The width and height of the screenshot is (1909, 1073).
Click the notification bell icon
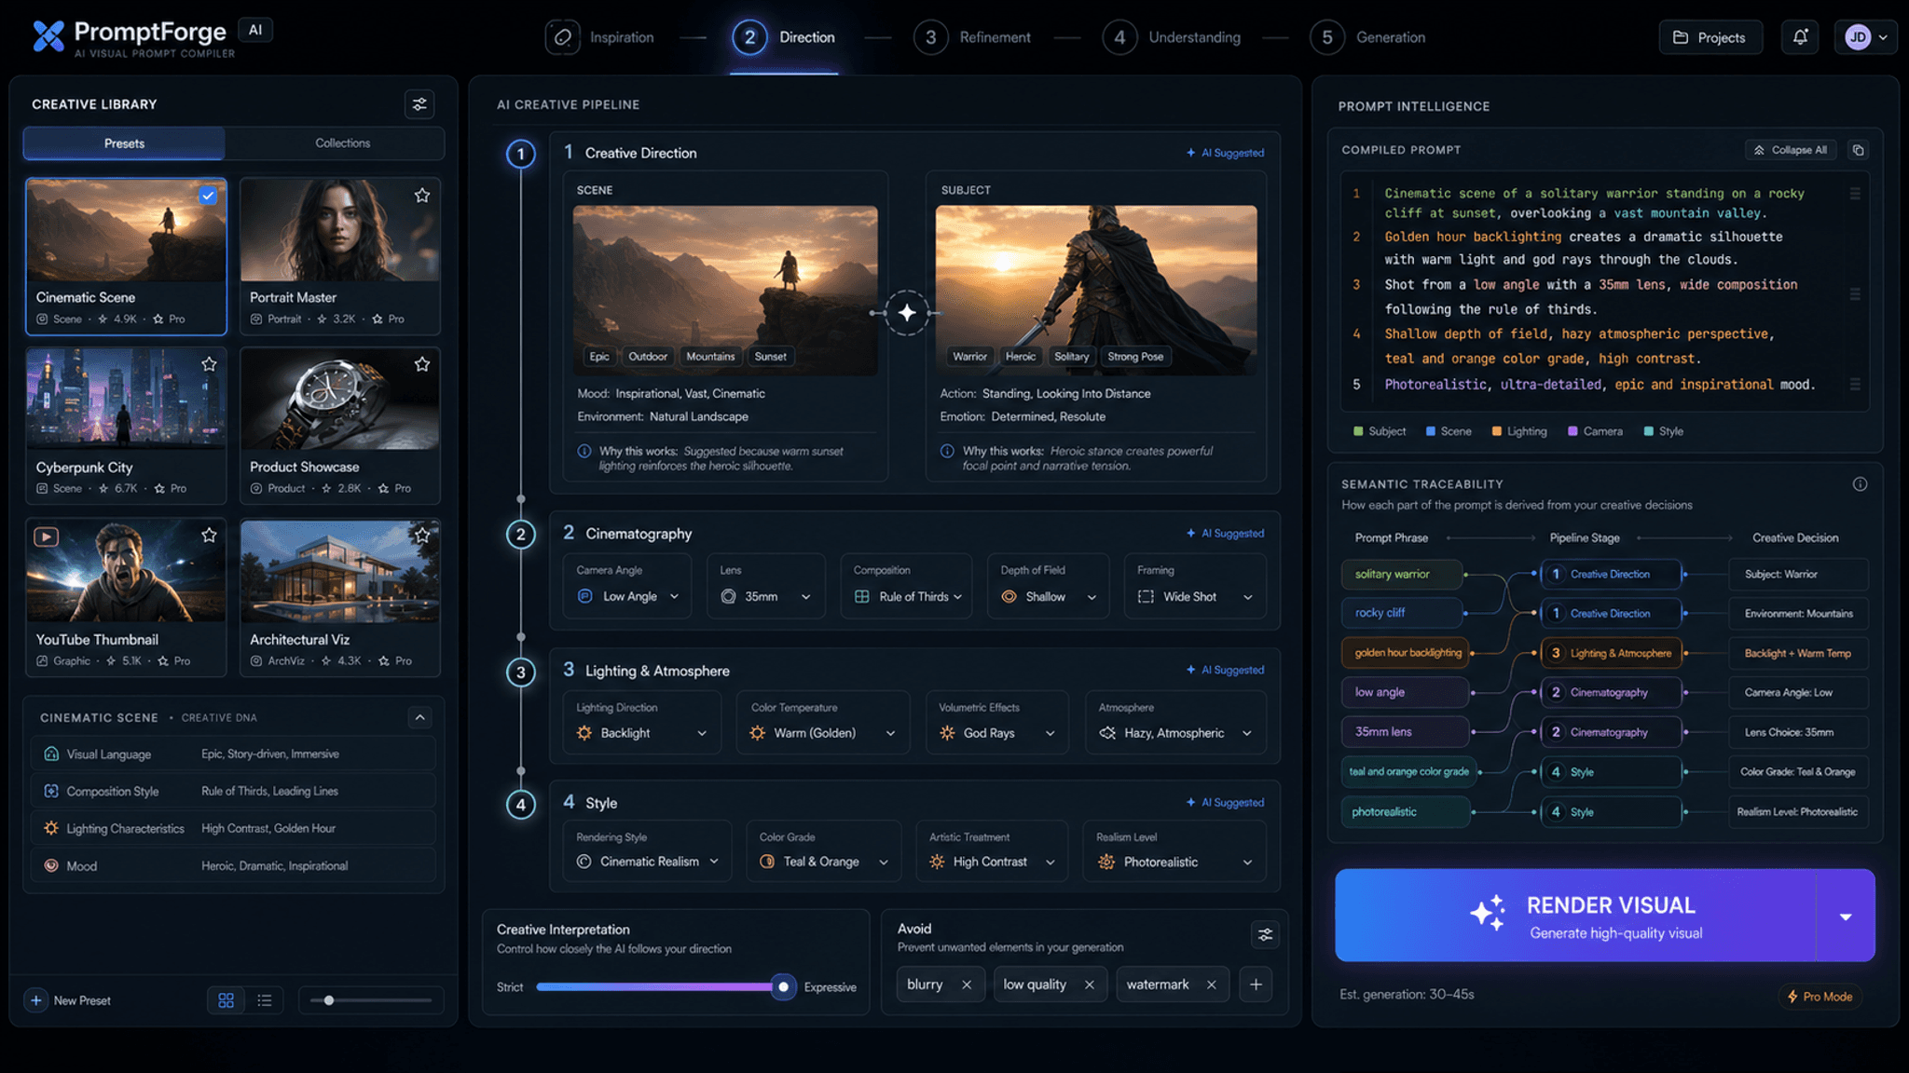tap(1800, 37)
